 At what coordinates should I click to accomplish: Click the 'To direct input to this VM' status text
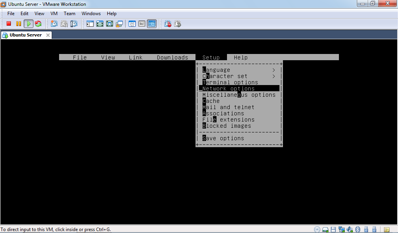coord(56,230)
